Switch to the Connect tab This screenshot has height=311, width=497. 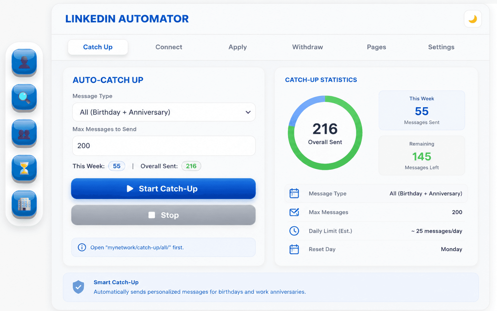pos(169,47)
